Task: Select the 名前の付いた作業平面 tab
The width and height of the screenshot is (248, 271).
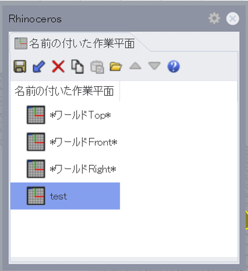Action: pos(78,43)
